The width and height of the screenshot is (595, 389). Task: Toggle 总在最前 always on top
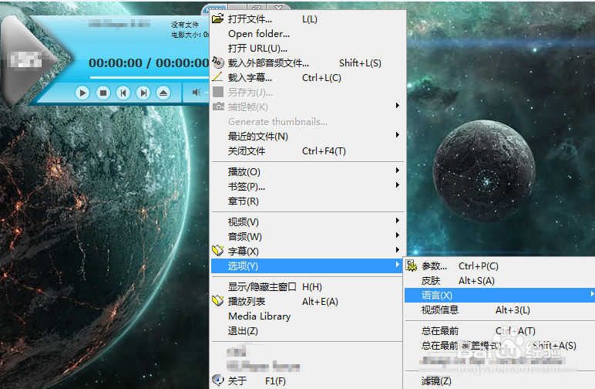(x=499, y=331)
